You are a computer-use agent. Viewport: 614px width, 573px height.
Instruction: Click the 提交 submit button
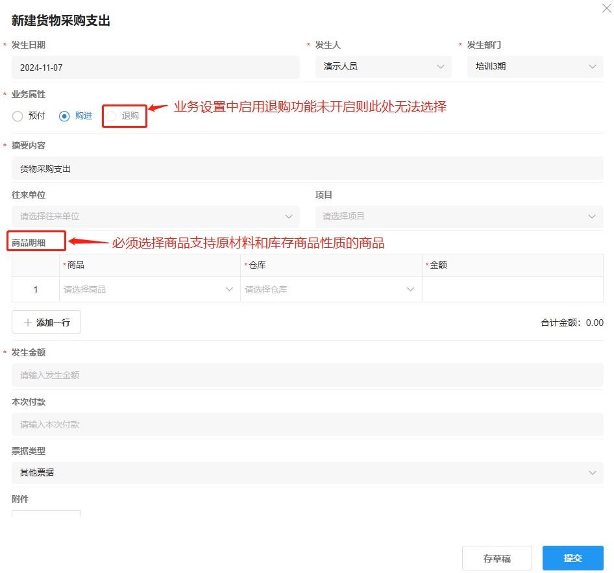click(572, 557)
